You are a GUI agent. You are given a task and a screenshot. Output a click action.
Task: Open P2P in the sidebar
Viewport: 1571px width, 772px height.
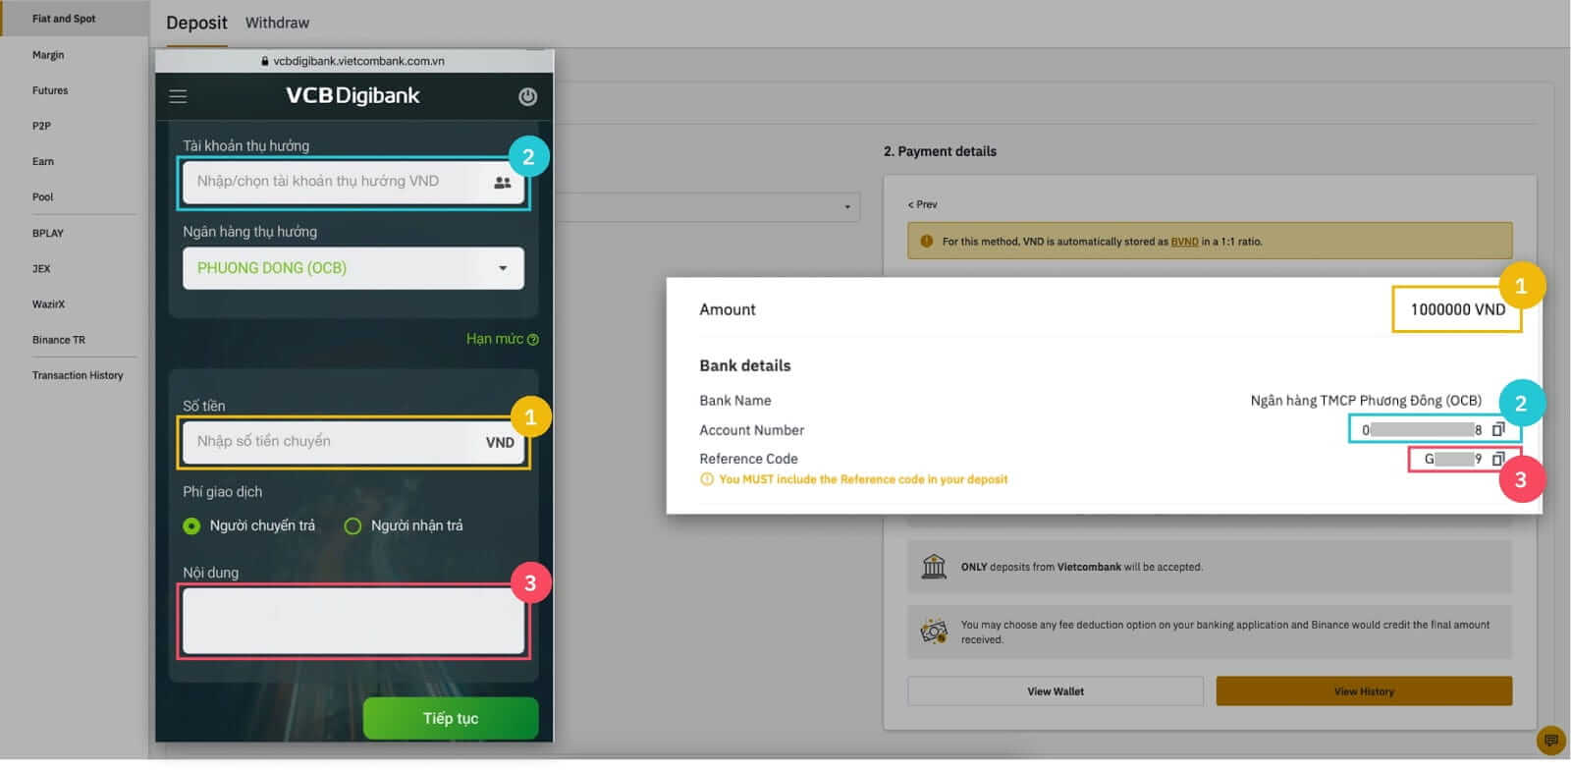[41, 126]
